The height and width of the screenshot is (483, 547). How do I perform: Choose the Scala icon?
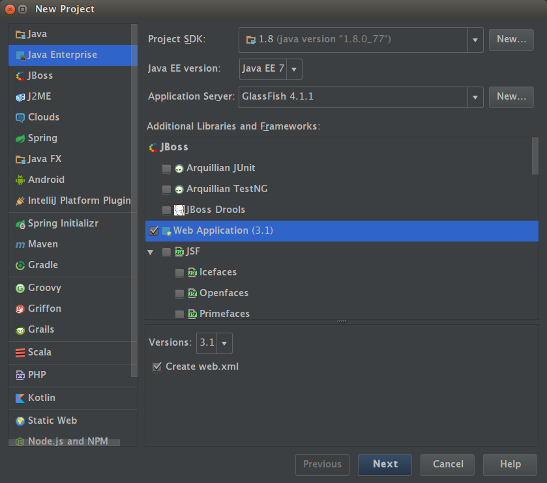(x=20, y=353)
